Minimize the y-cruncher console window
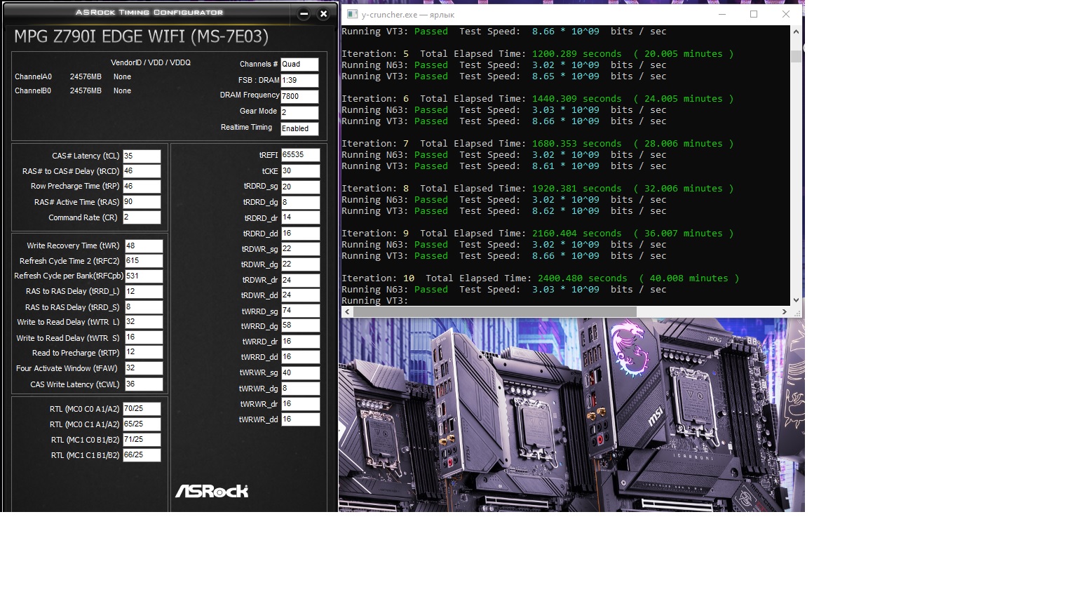Screen dimensions: 1077x606 (x=722, y=14)
